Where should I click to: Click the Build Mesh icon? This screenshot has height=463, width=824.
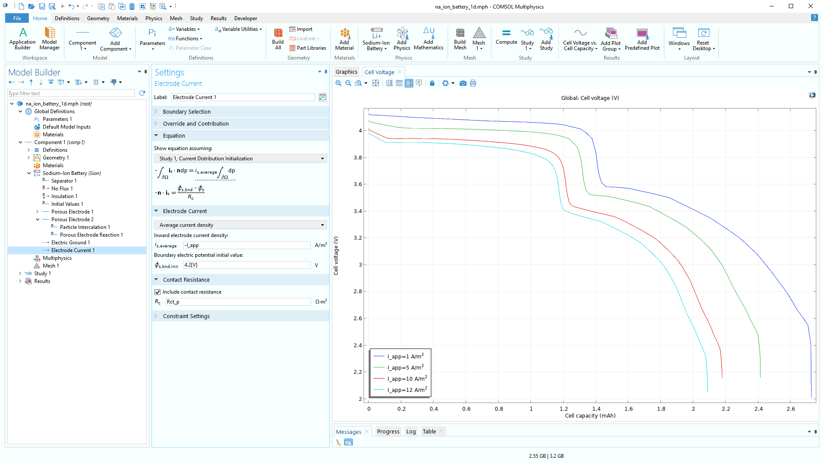pos(460,39)
